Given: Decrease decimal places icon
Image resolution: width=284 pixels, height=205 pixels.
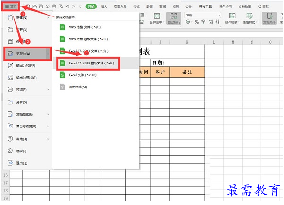Looking at the screenshot, I should point(217,22).
